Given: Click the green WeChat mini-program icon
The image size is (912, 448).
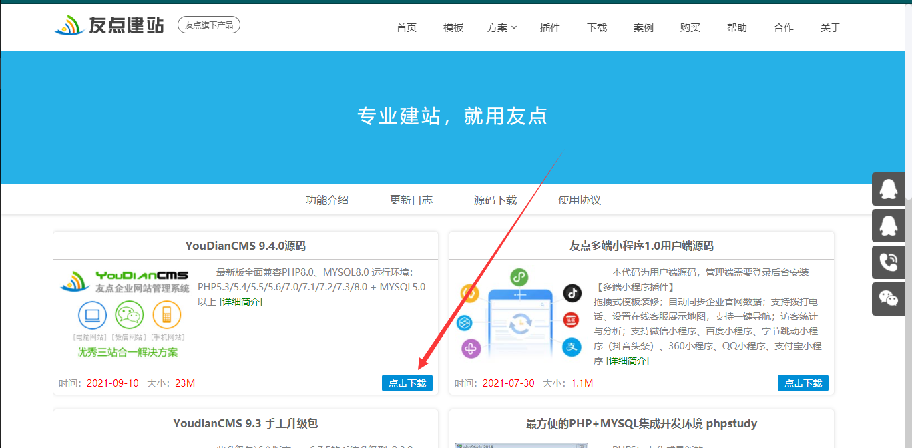Looking at the screenshot, I should (520, 277).
